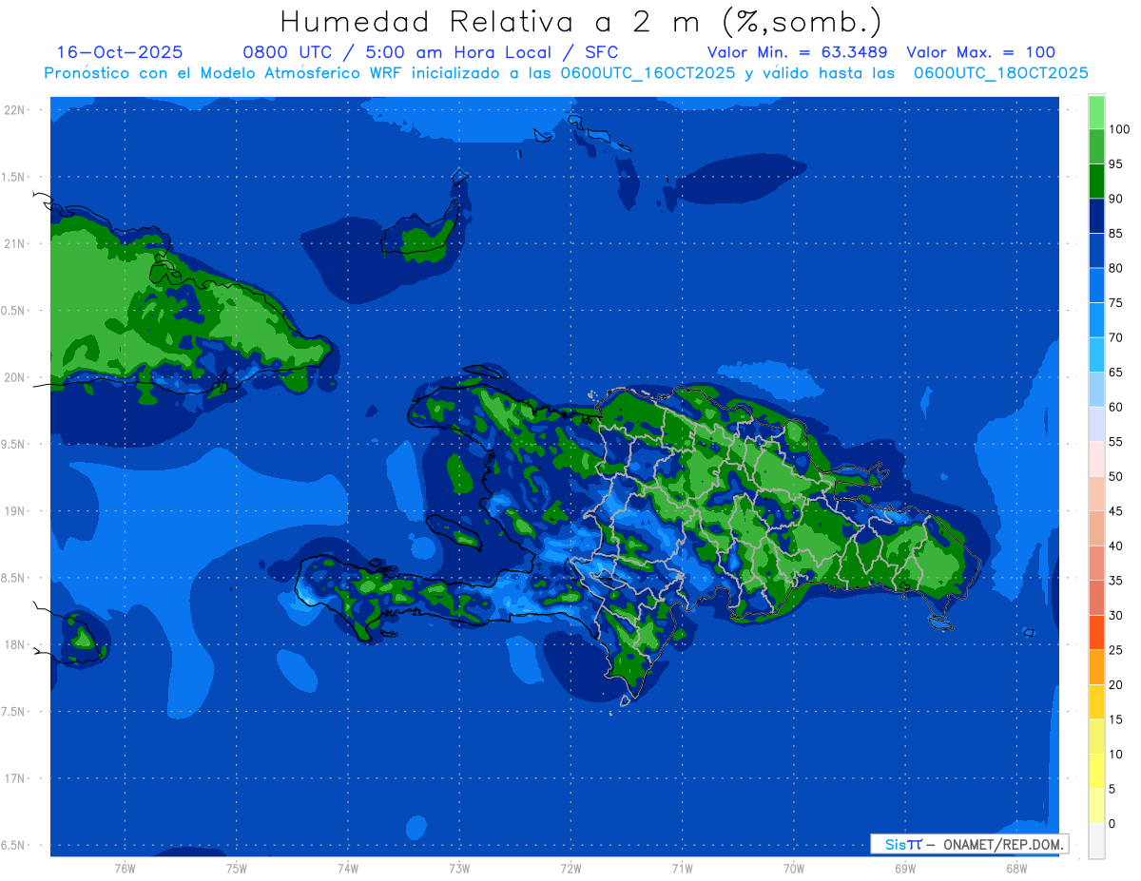Image resolution: width=1141 pixels, height=881 pixels.
Task: Select the orange-red 25-30 legend color band
Action: point(1096,632)
